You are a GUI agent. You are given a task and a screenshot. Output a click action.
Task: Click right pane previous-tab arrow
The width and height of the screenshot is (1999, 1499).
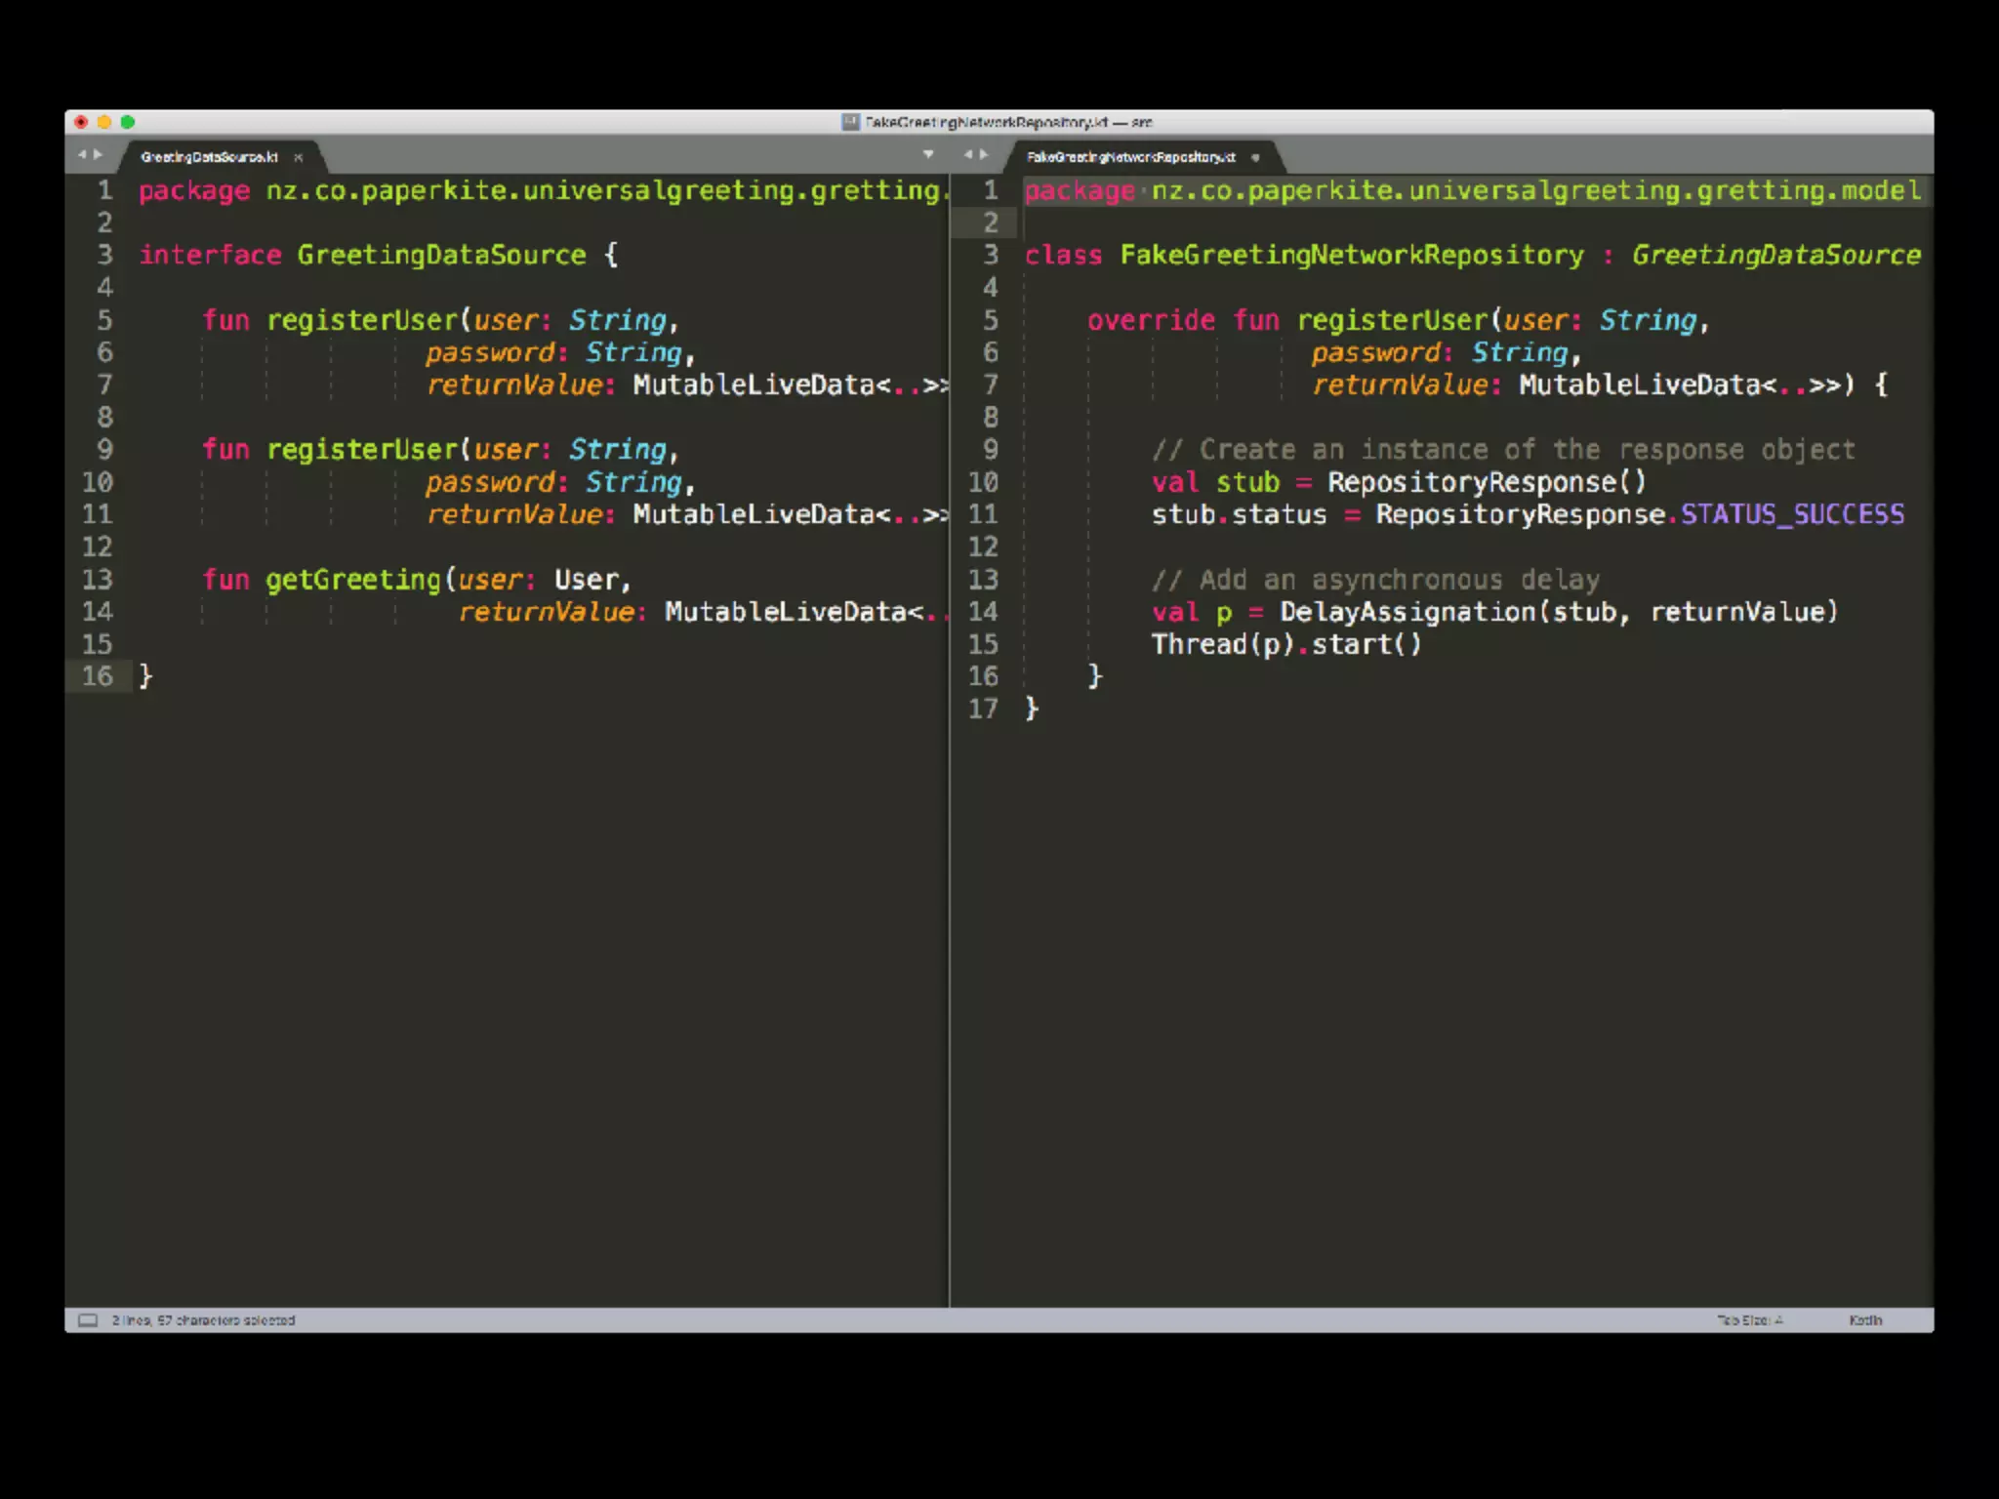pos(968,154)
